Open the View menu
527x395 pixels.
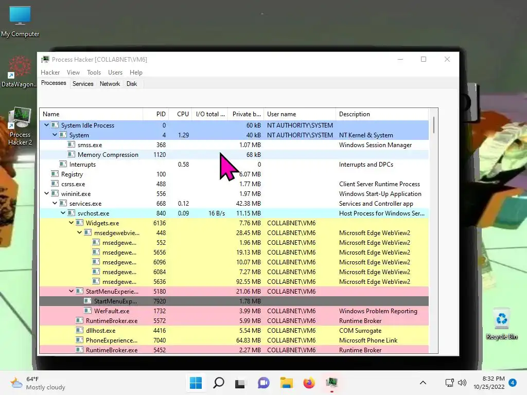coord(73,73)
